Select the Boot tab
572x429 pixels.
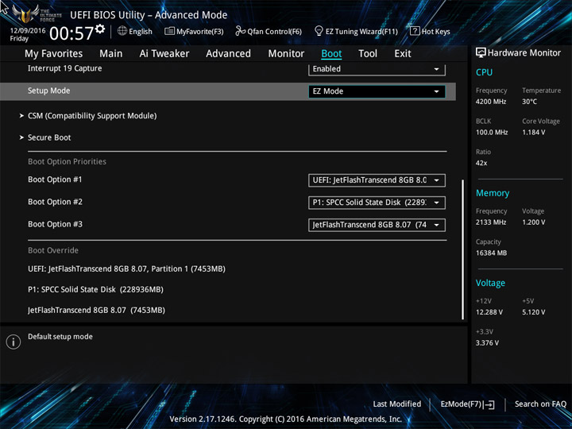(331, 54)
